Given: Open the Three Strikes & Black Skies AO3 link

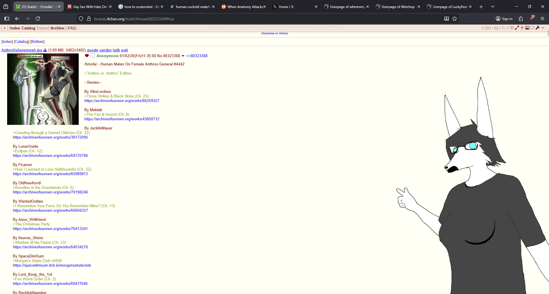Looking at the screenshot, I should coord(122,101).
